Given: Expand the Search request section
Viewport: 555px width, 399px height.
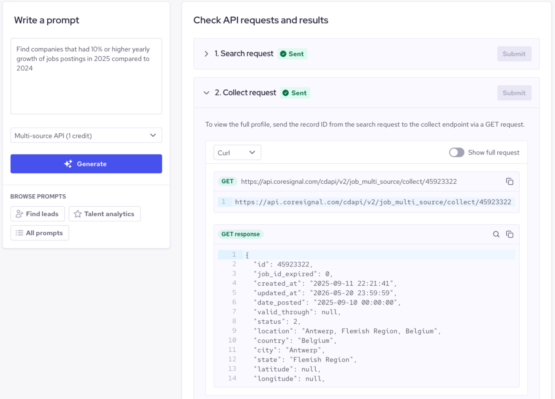Looking at the screenshot, I should (206, 54).
